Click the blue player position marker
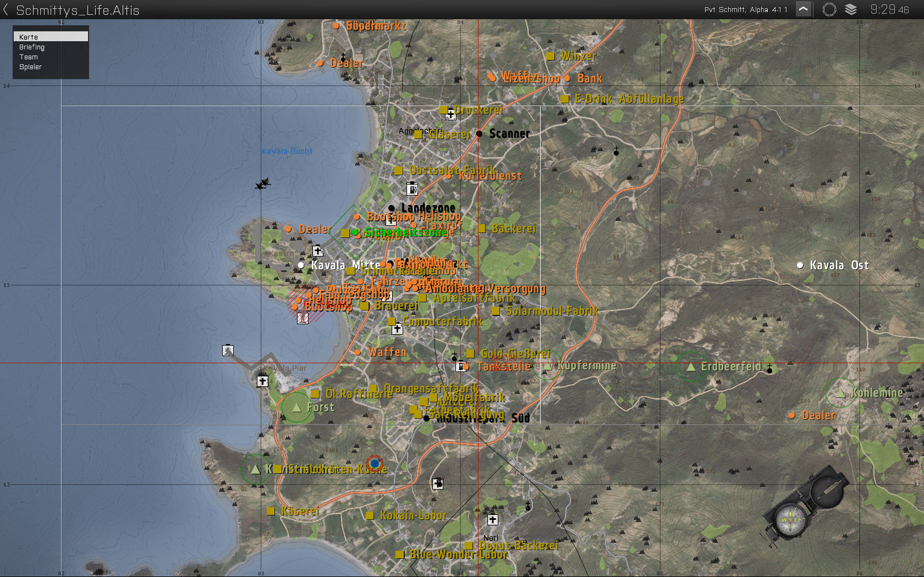The height and width of the screenshot is (577, 924). [375, 463]
